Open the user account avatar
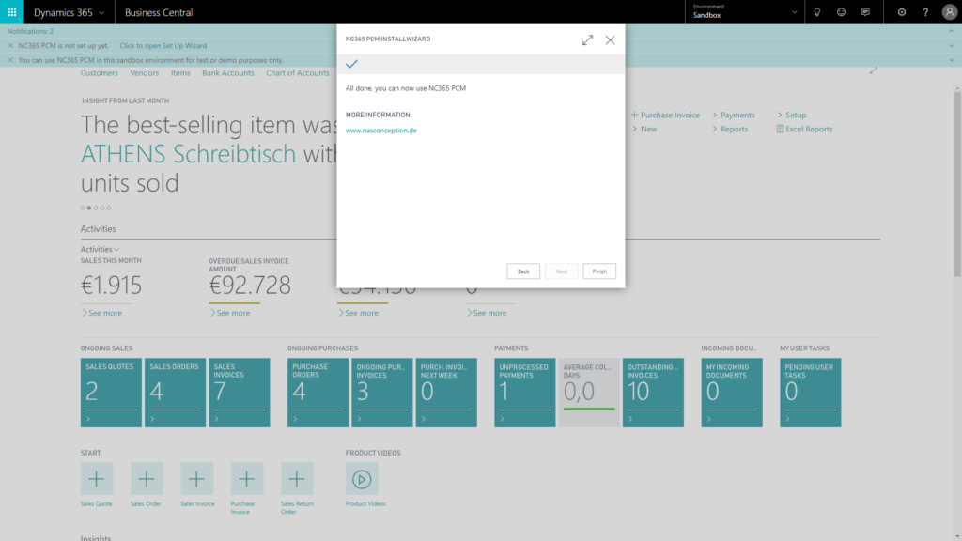The width and height of the screenshot is (962, 541). 949,12
